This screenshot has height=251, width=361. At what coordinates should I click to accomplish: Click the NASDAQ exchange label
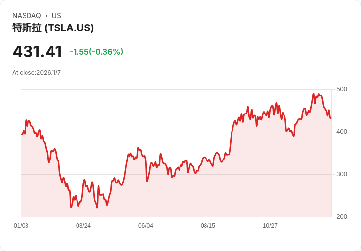coord(26,16)
